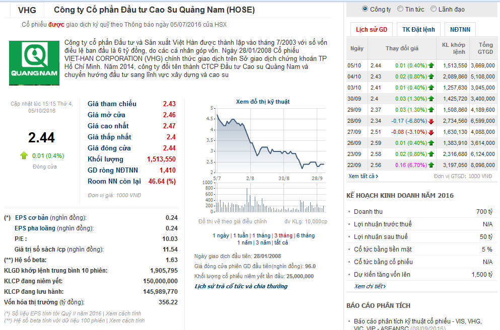Open technical analysis report VIS, VHG link
This screenshot has height=330, width=500.
pyautogui.click(x=418, y=324)
